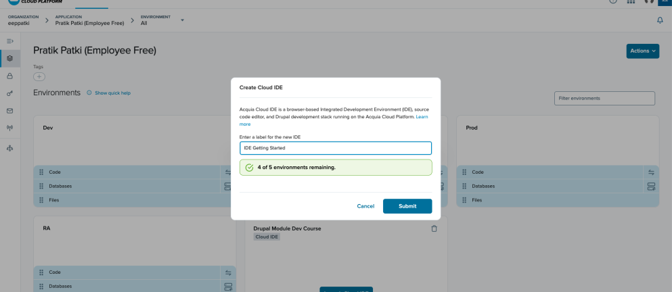
Task: Click the RA environment card title
Action: coord(47,228)
